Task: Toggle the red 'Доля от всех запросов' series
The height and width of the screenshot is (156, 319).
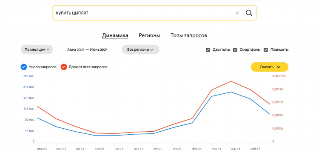Action: 64,67
